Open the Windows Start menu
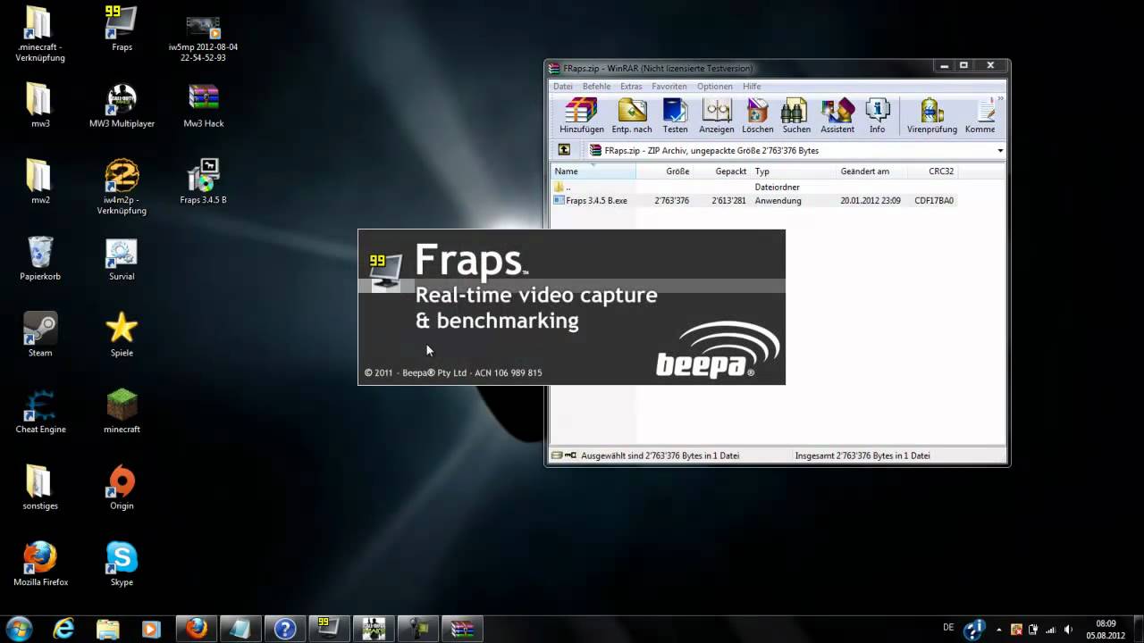This screenshot has width=1144, height=643. (19, 628)
